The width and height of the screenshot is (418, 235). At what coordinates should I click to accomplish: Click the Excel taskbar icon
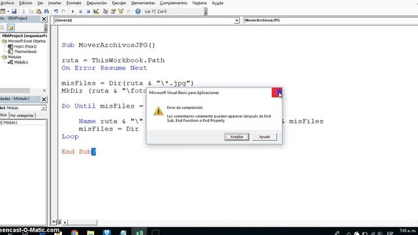(x=139, y=232)
